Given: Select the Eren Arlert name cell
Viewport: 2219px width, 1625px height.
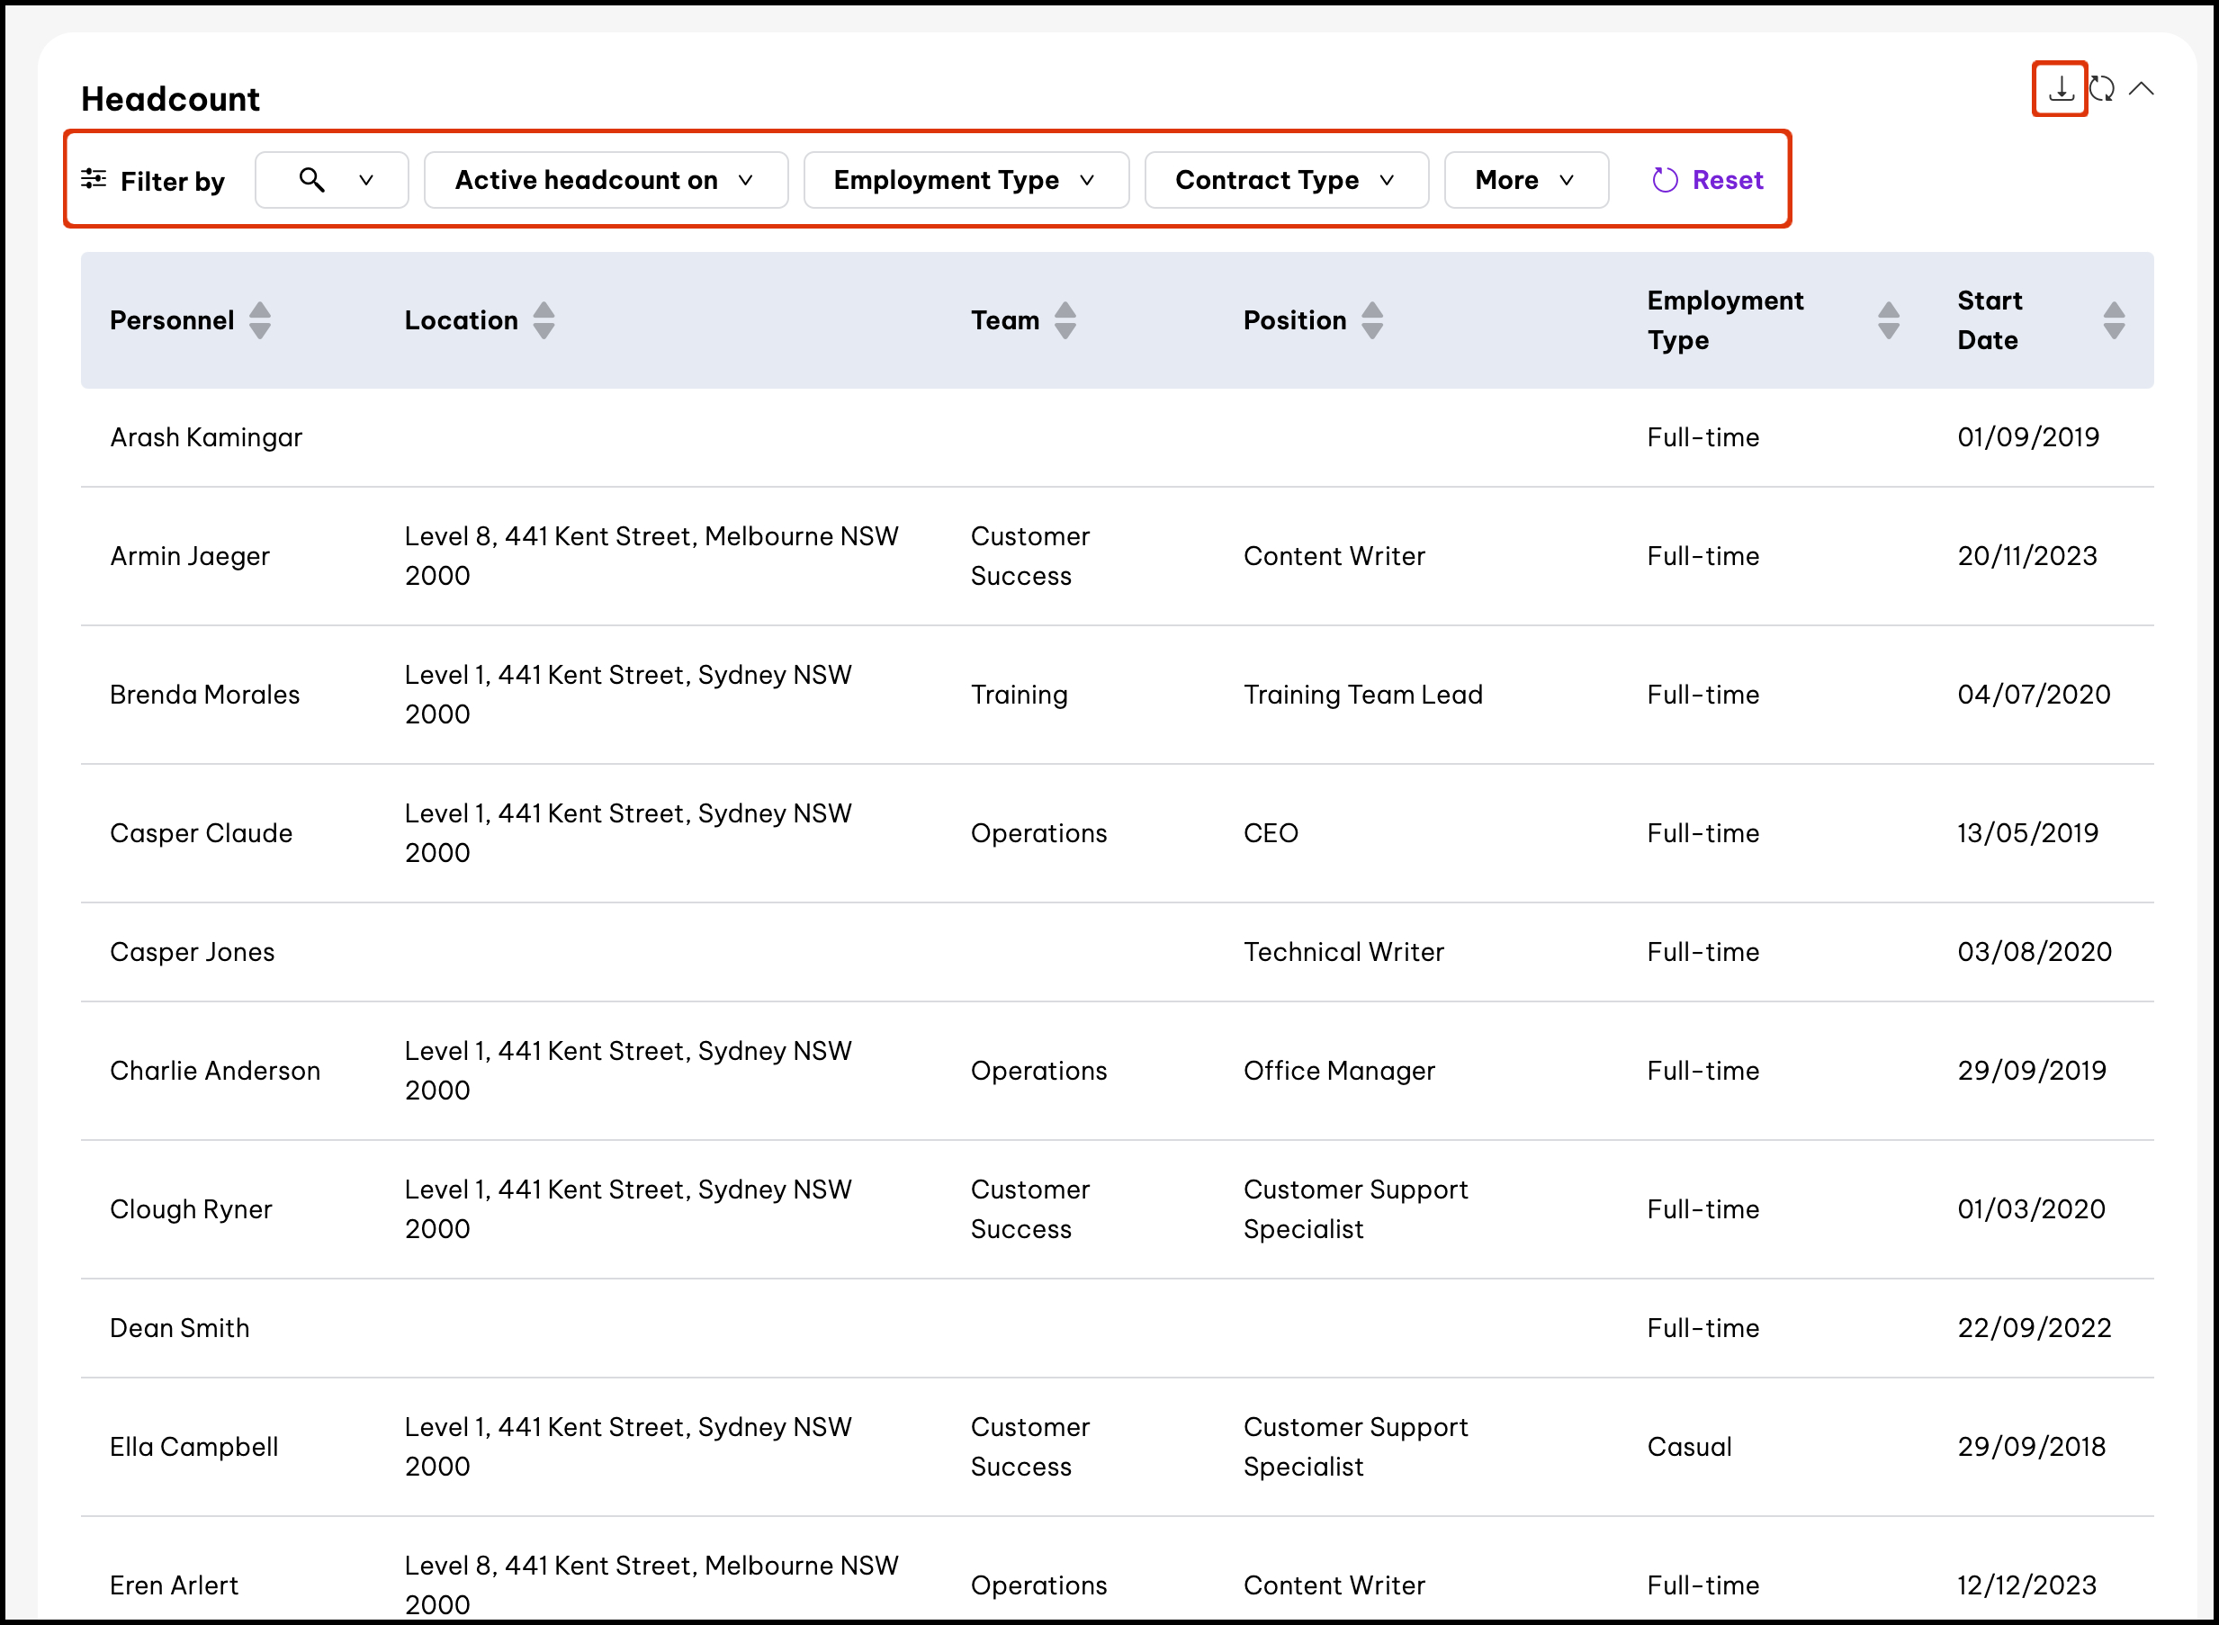Looking at the screenshot, I should [x=174, y=1585].
